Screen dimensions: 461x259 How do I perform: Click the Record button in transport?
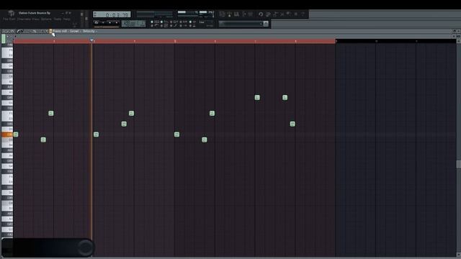point(117,22)
